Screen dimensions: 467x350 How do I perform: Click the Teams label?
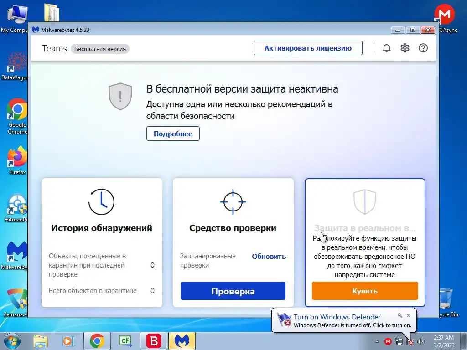(x=55, y=48)
